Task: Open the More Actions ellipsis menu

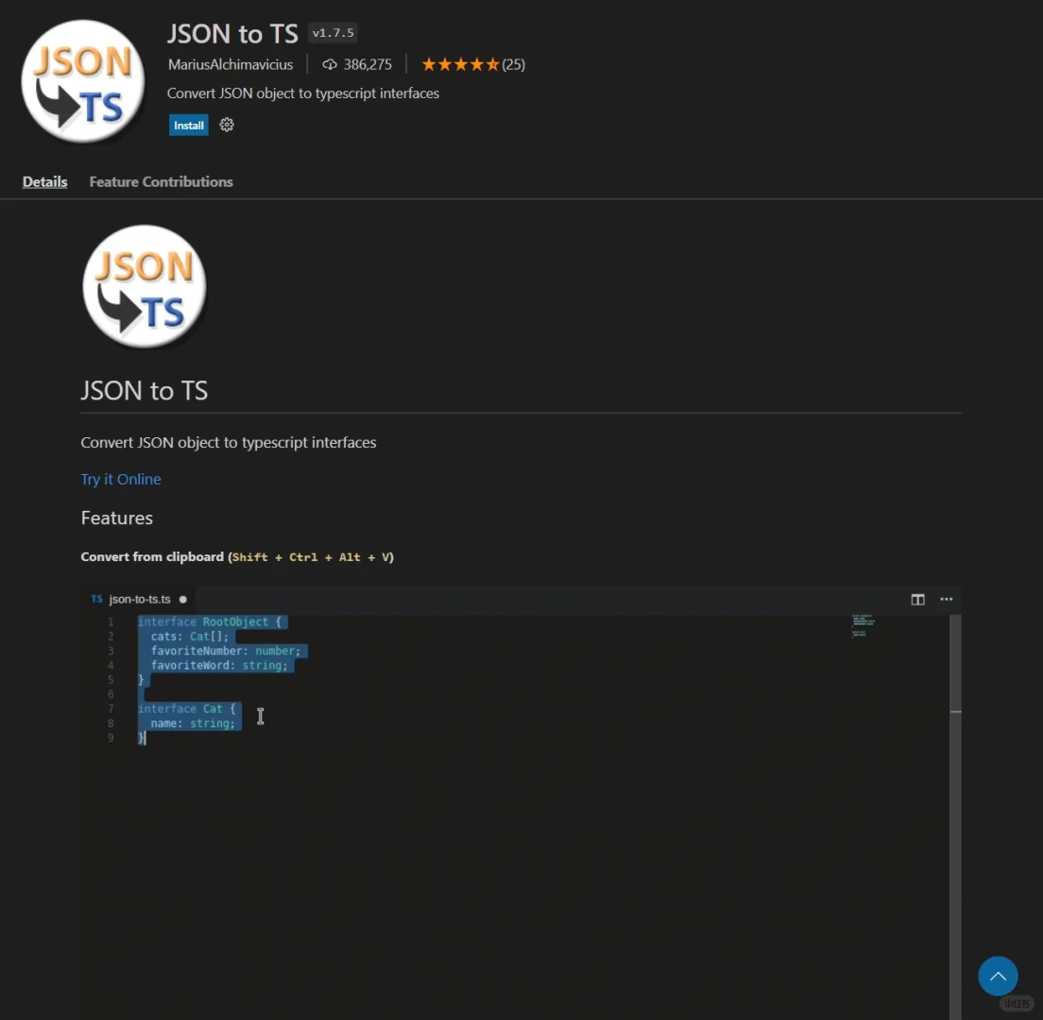Action: [x=946, y=599]
